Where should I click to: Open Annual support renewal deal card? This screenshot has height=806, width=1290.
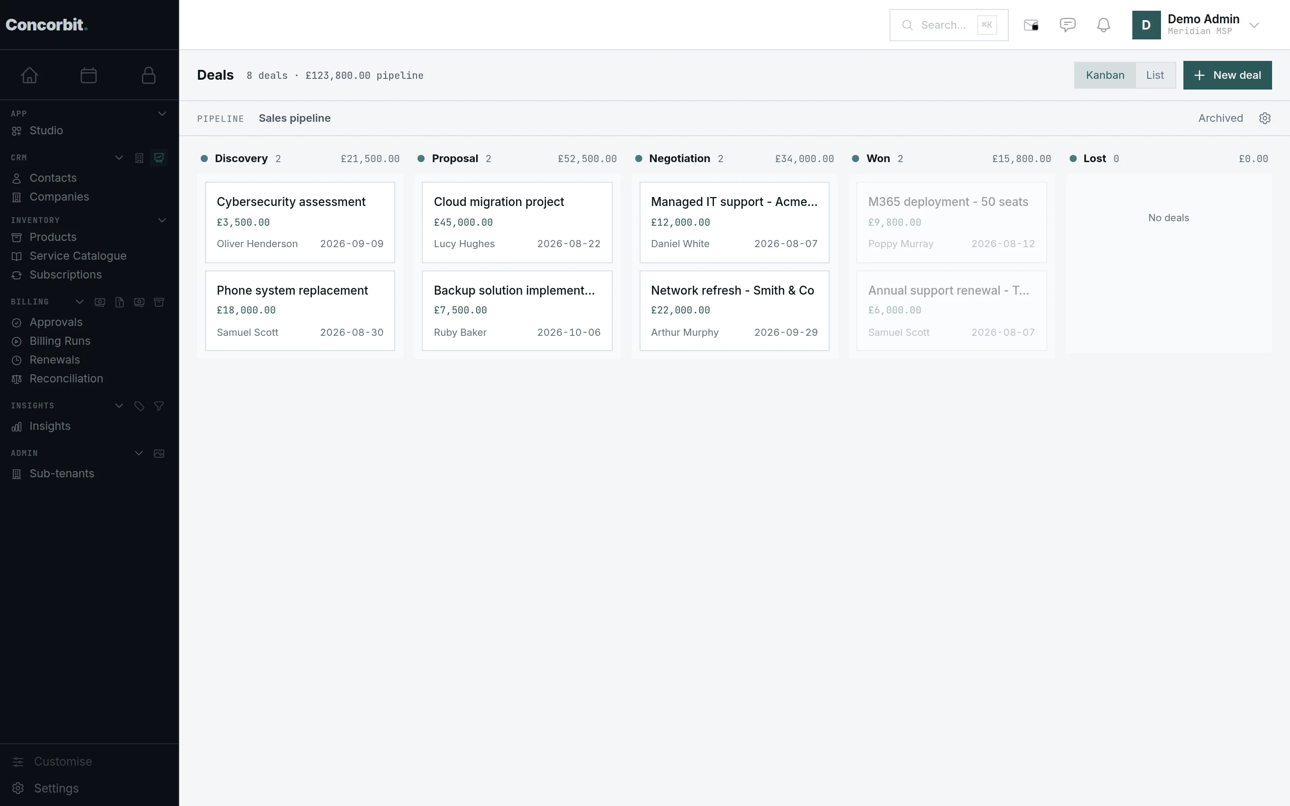click(x=951, y=311)
